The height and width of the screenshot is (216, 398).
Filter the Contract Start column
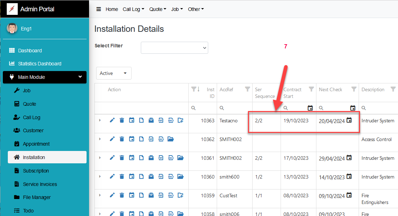click(311, 89)
